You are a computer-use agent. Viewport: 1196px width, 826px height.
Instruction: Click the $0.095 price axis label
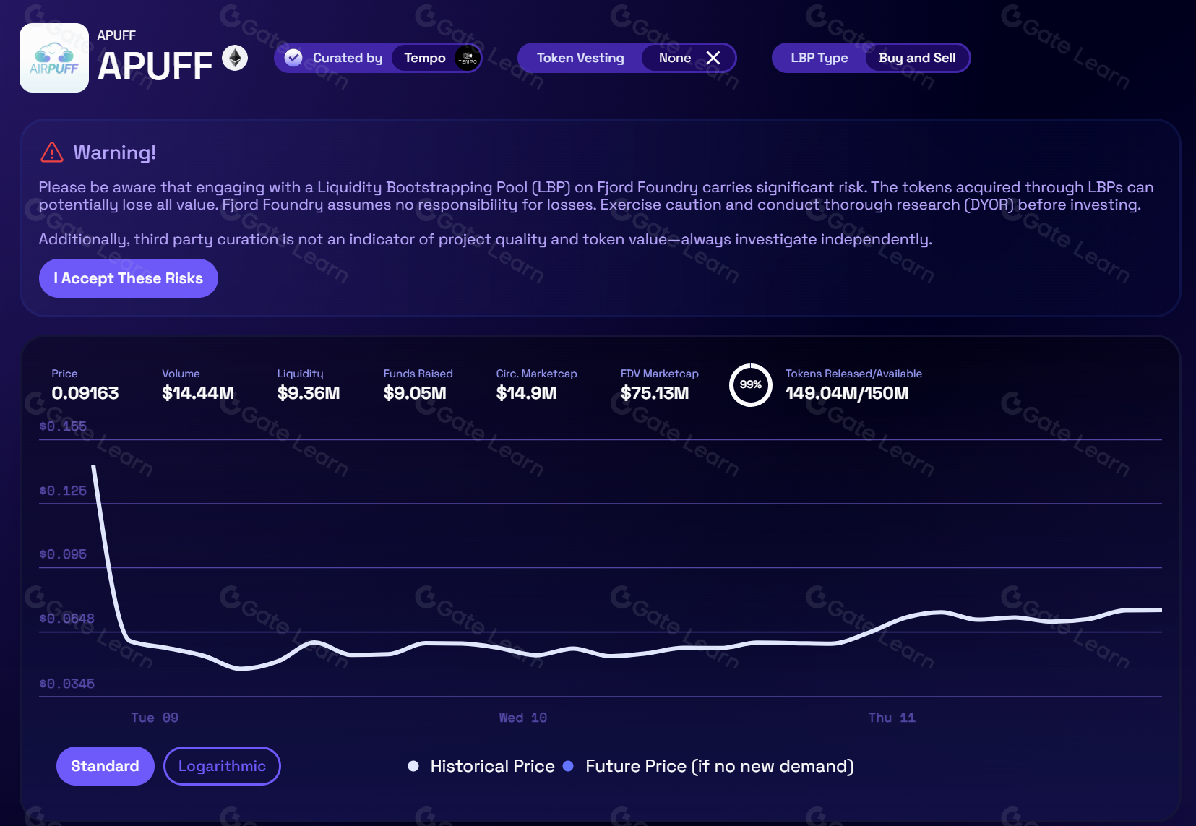(63, 554)
